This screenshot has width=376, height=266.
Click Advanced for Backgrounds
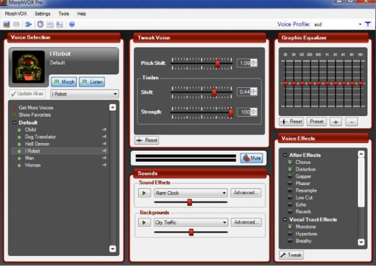point(246,222)
